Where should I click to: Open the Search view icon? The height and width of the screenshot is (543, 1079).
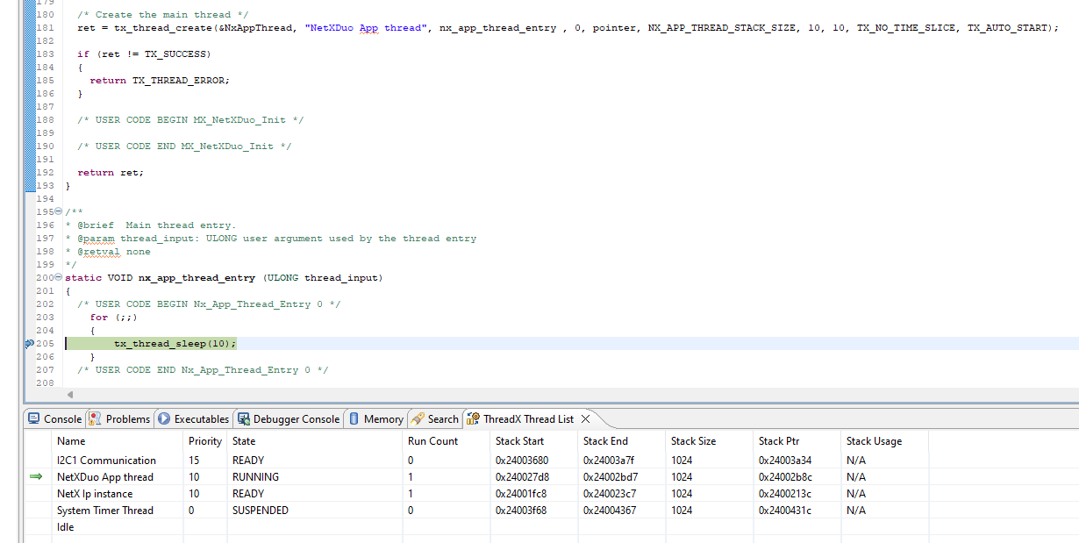[x=417, y=419]
